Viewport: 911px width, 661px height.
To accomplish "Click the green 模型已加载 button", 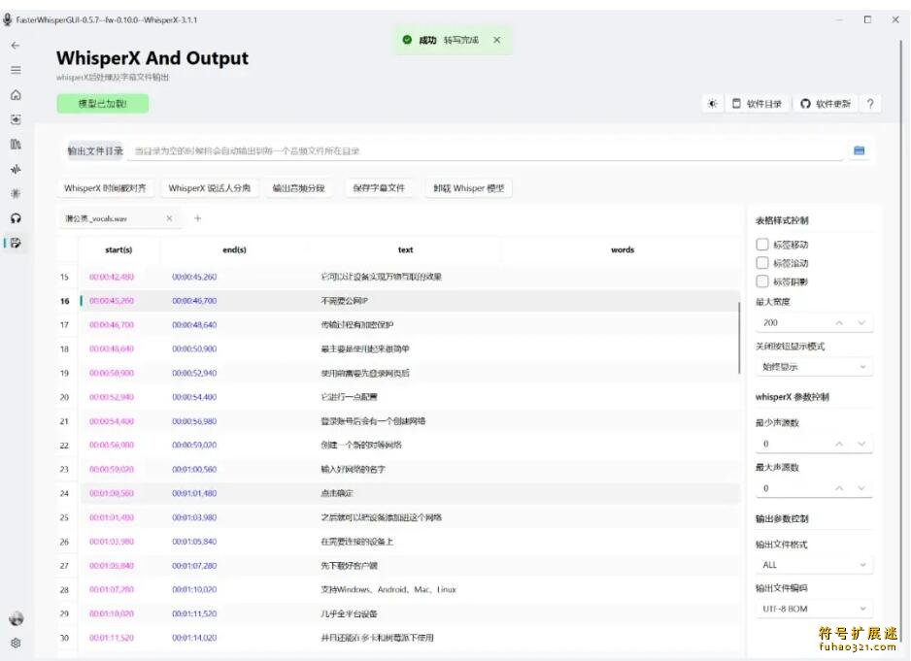I will pos(102,104).
